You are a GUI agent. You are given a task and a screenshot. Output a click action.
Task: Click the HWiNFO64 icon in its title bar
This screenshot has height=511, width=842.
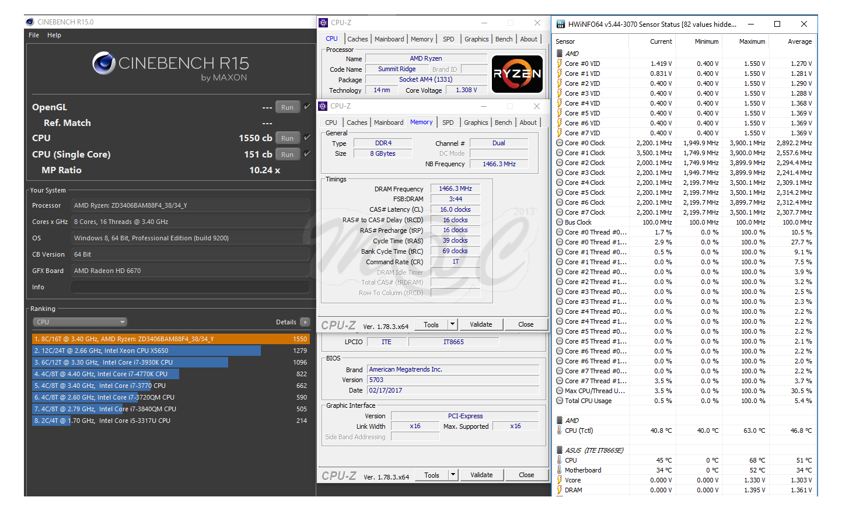tap(561, 24)
